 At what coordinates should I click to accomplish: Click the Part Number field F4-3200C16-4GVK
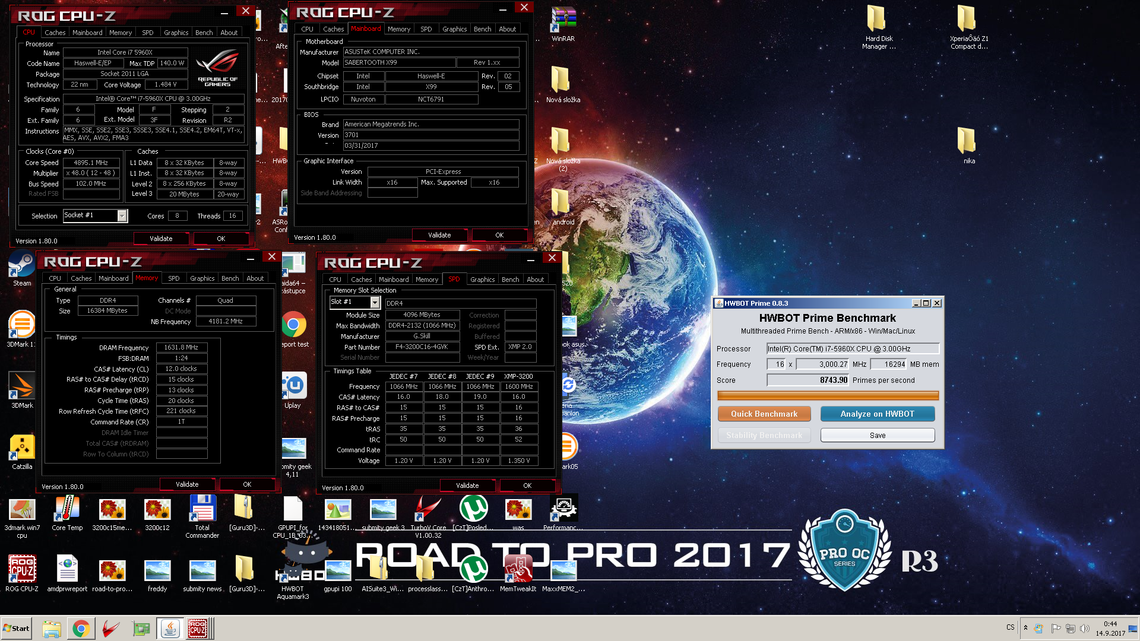coord(422,347)
